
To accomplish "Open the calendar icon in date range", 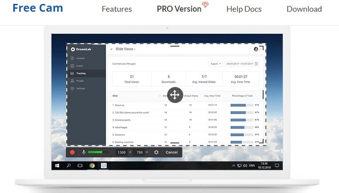I will 256,64.
